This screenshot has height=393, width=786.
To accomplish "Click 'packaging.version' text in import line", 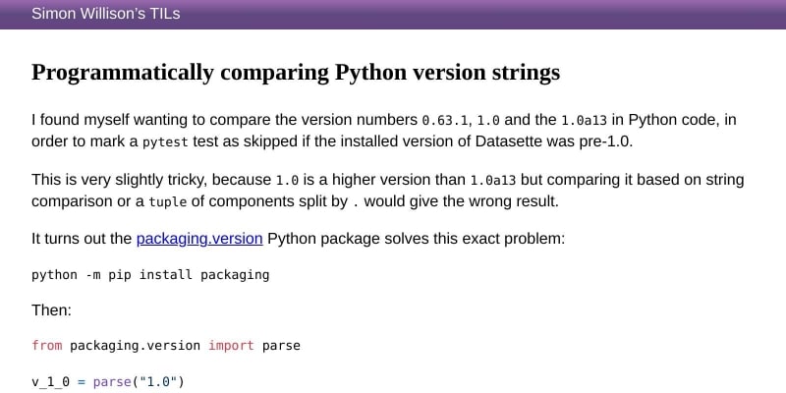I will pyautogui.click(x=135, y=346).
